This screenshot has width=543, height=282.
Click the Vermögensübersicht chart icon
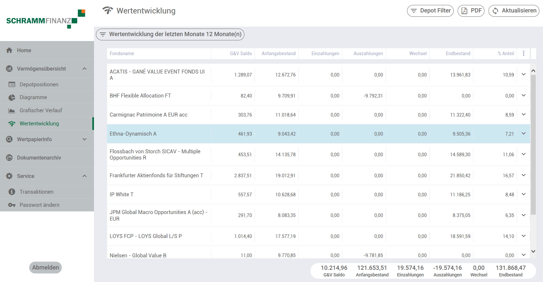[9, 69]
